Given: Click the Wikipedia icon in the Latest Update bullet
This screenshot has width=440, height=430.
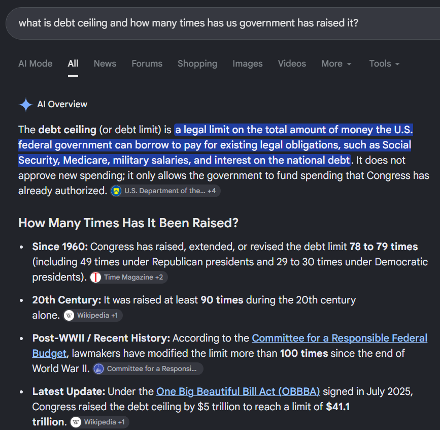Looking at the screenshot, I should pos(76,422).
